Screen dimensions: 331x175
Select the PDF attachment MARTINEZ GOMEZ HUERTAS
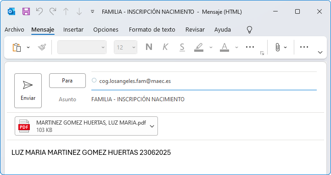point(86,126)
